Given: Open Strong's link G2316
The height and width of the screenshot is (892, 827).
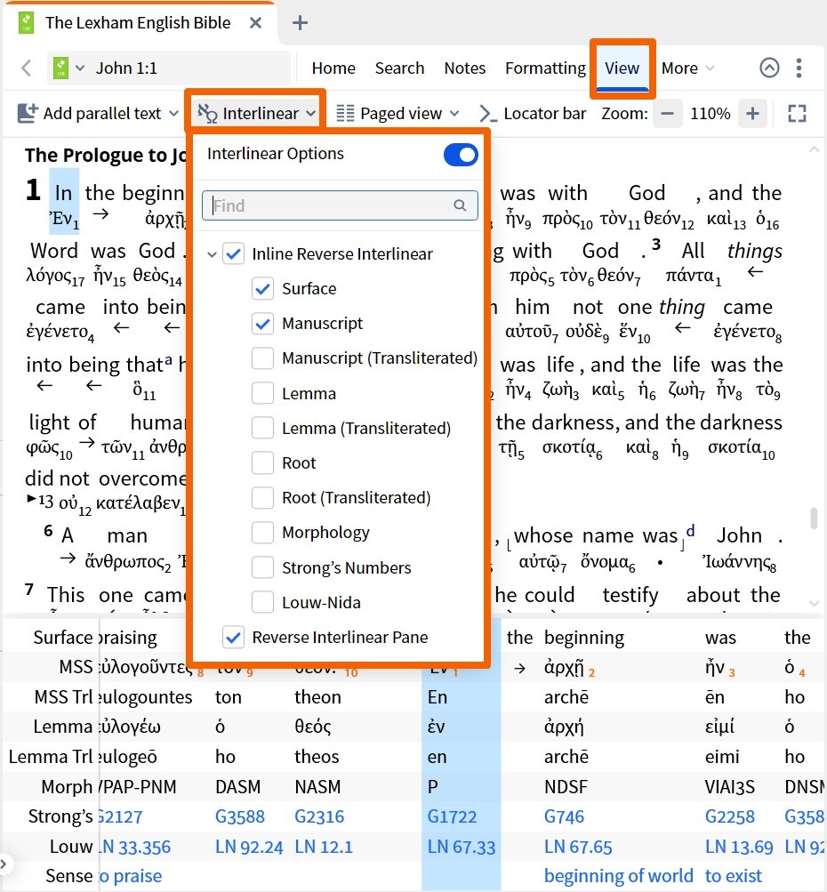Looking at the screenshot, I should pyautogui.click(x=319, y=816).
